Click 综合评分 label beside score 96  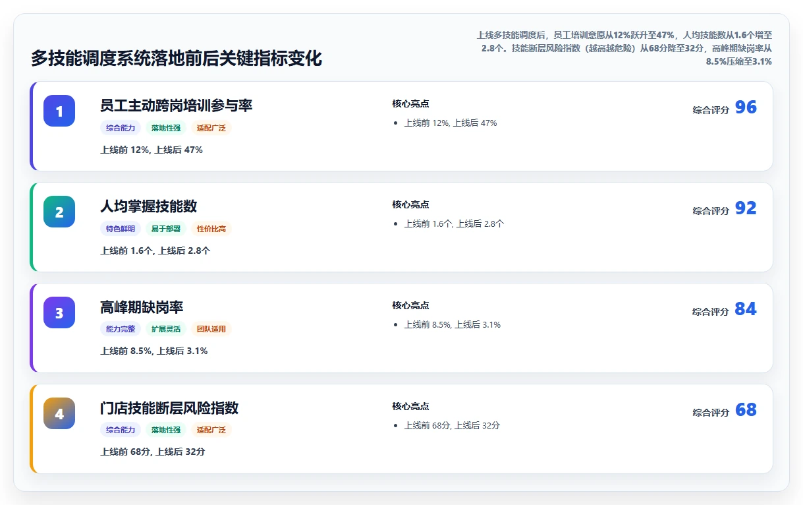(711, 110)
